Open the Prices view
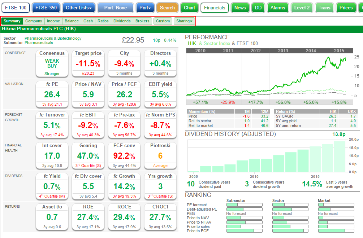Viewport: 363px width, 238px height. coord(346,8)
